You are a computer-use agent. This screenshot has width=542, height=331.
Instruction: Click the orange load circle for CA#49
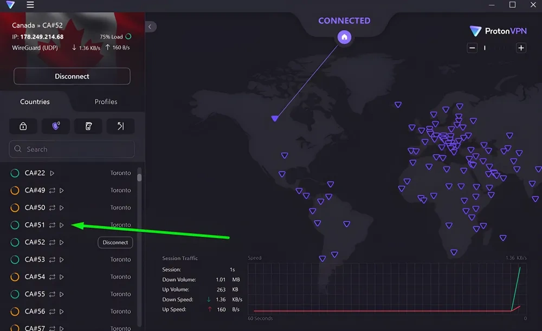15,190
